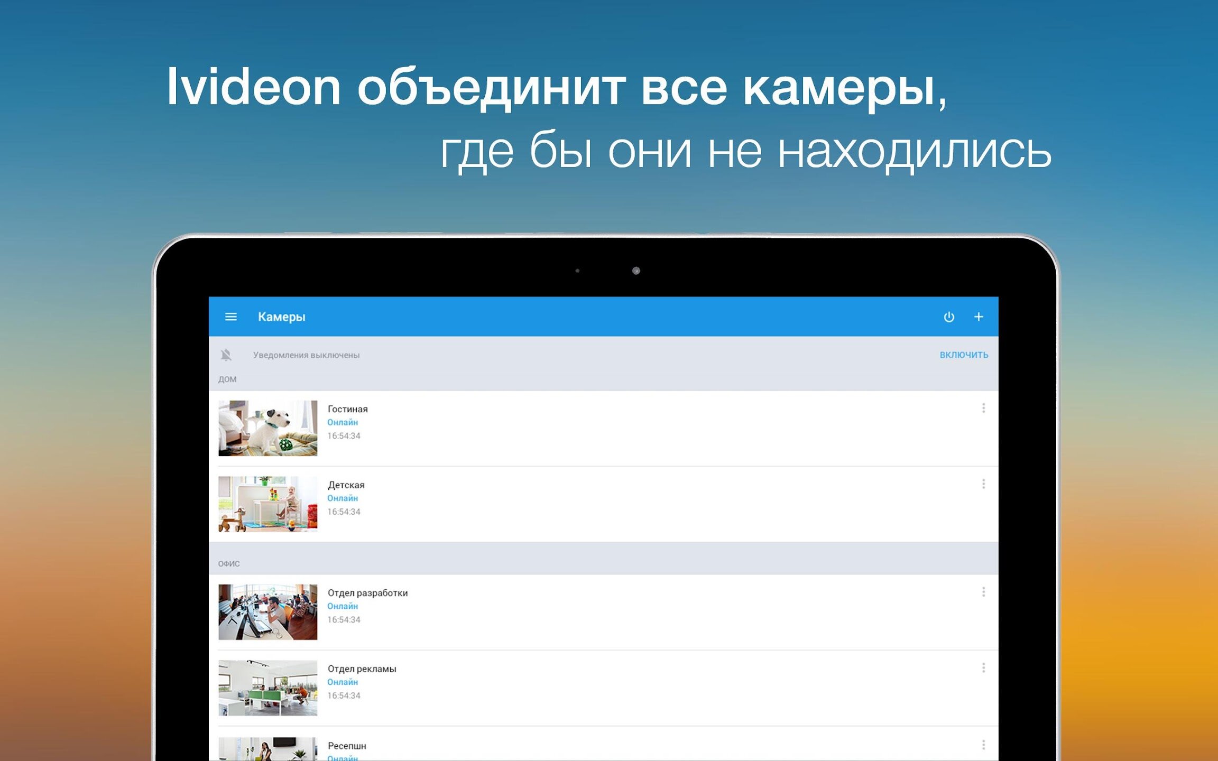Open the Детская camera thumbnail
1218x761 pixels.
click(268, 504)
